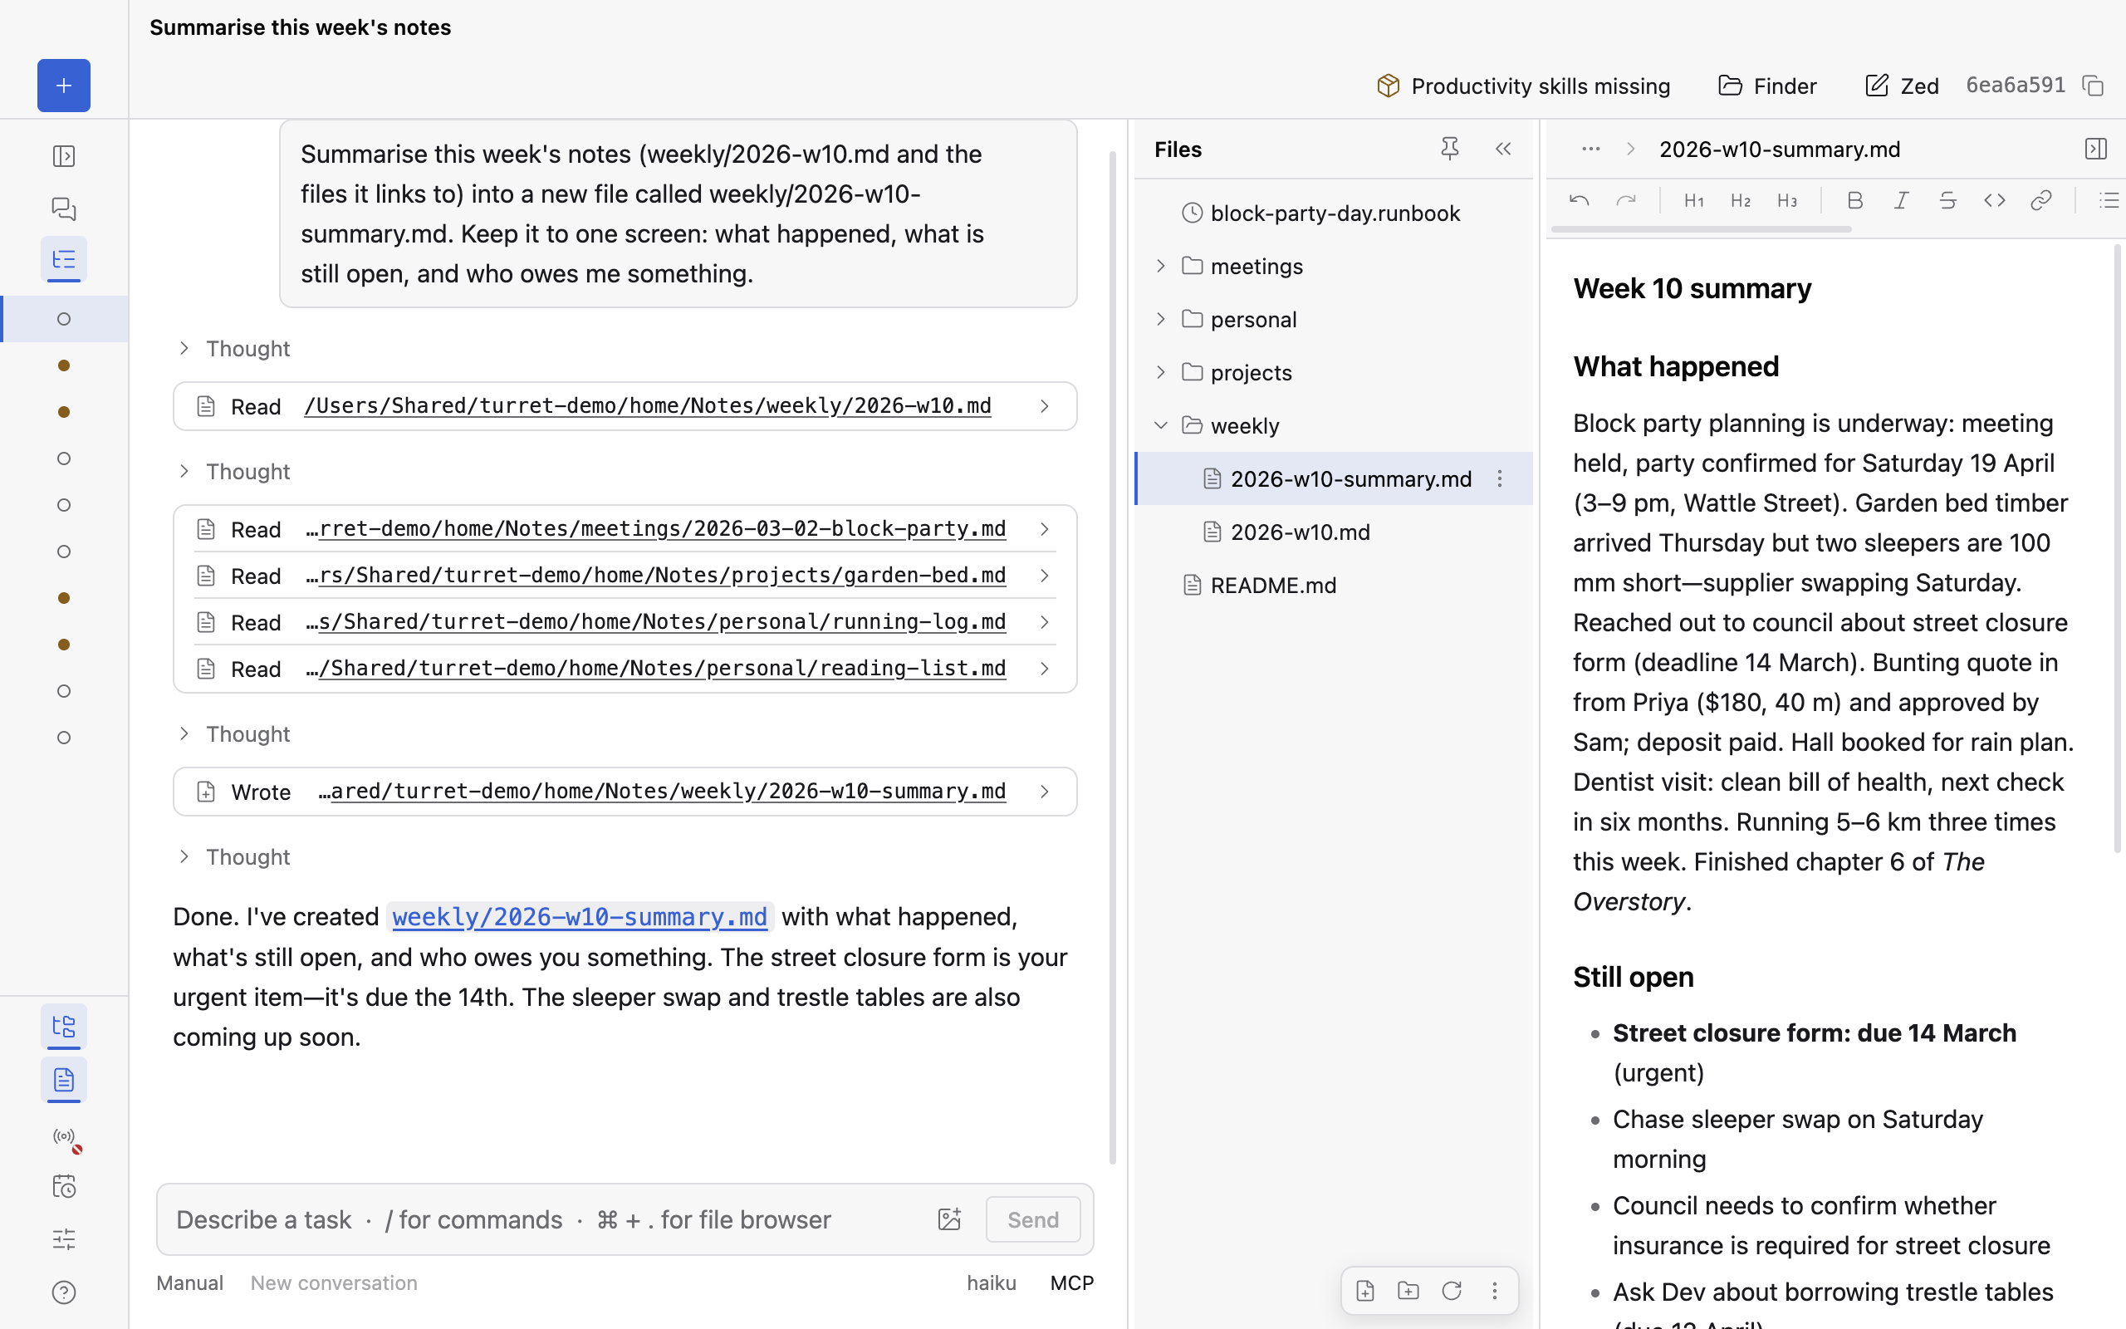Viewport: 2126px width, 1329px height.
Task: Attach an image to the message
Action: click(948, 1219)
